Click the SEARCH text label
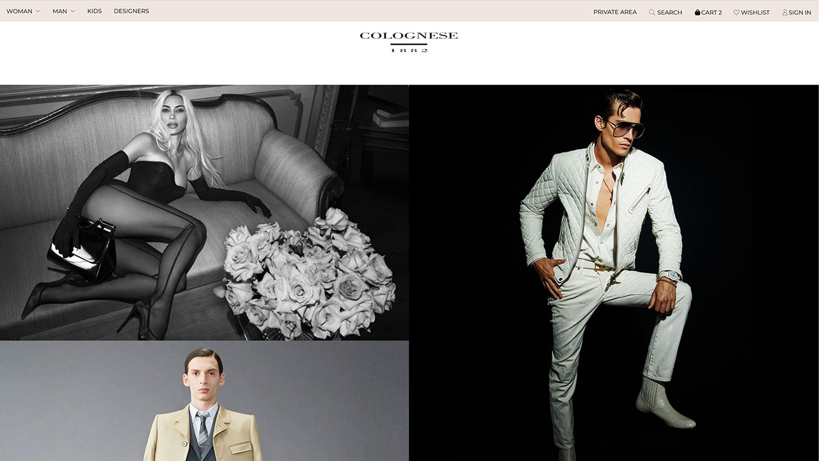819x461 pixels. tap(669, 12)
